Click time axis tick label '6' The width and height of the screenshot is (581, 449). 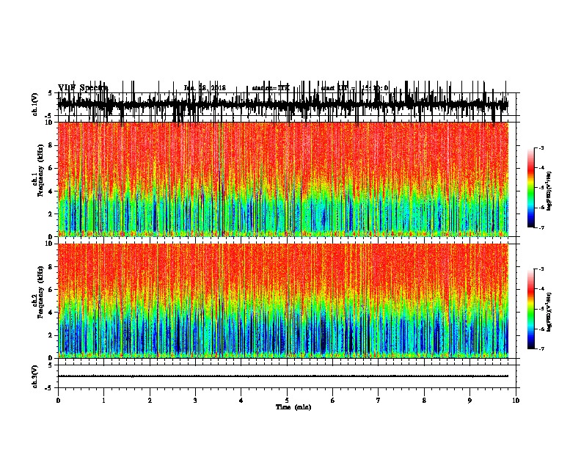click(333, 401)
